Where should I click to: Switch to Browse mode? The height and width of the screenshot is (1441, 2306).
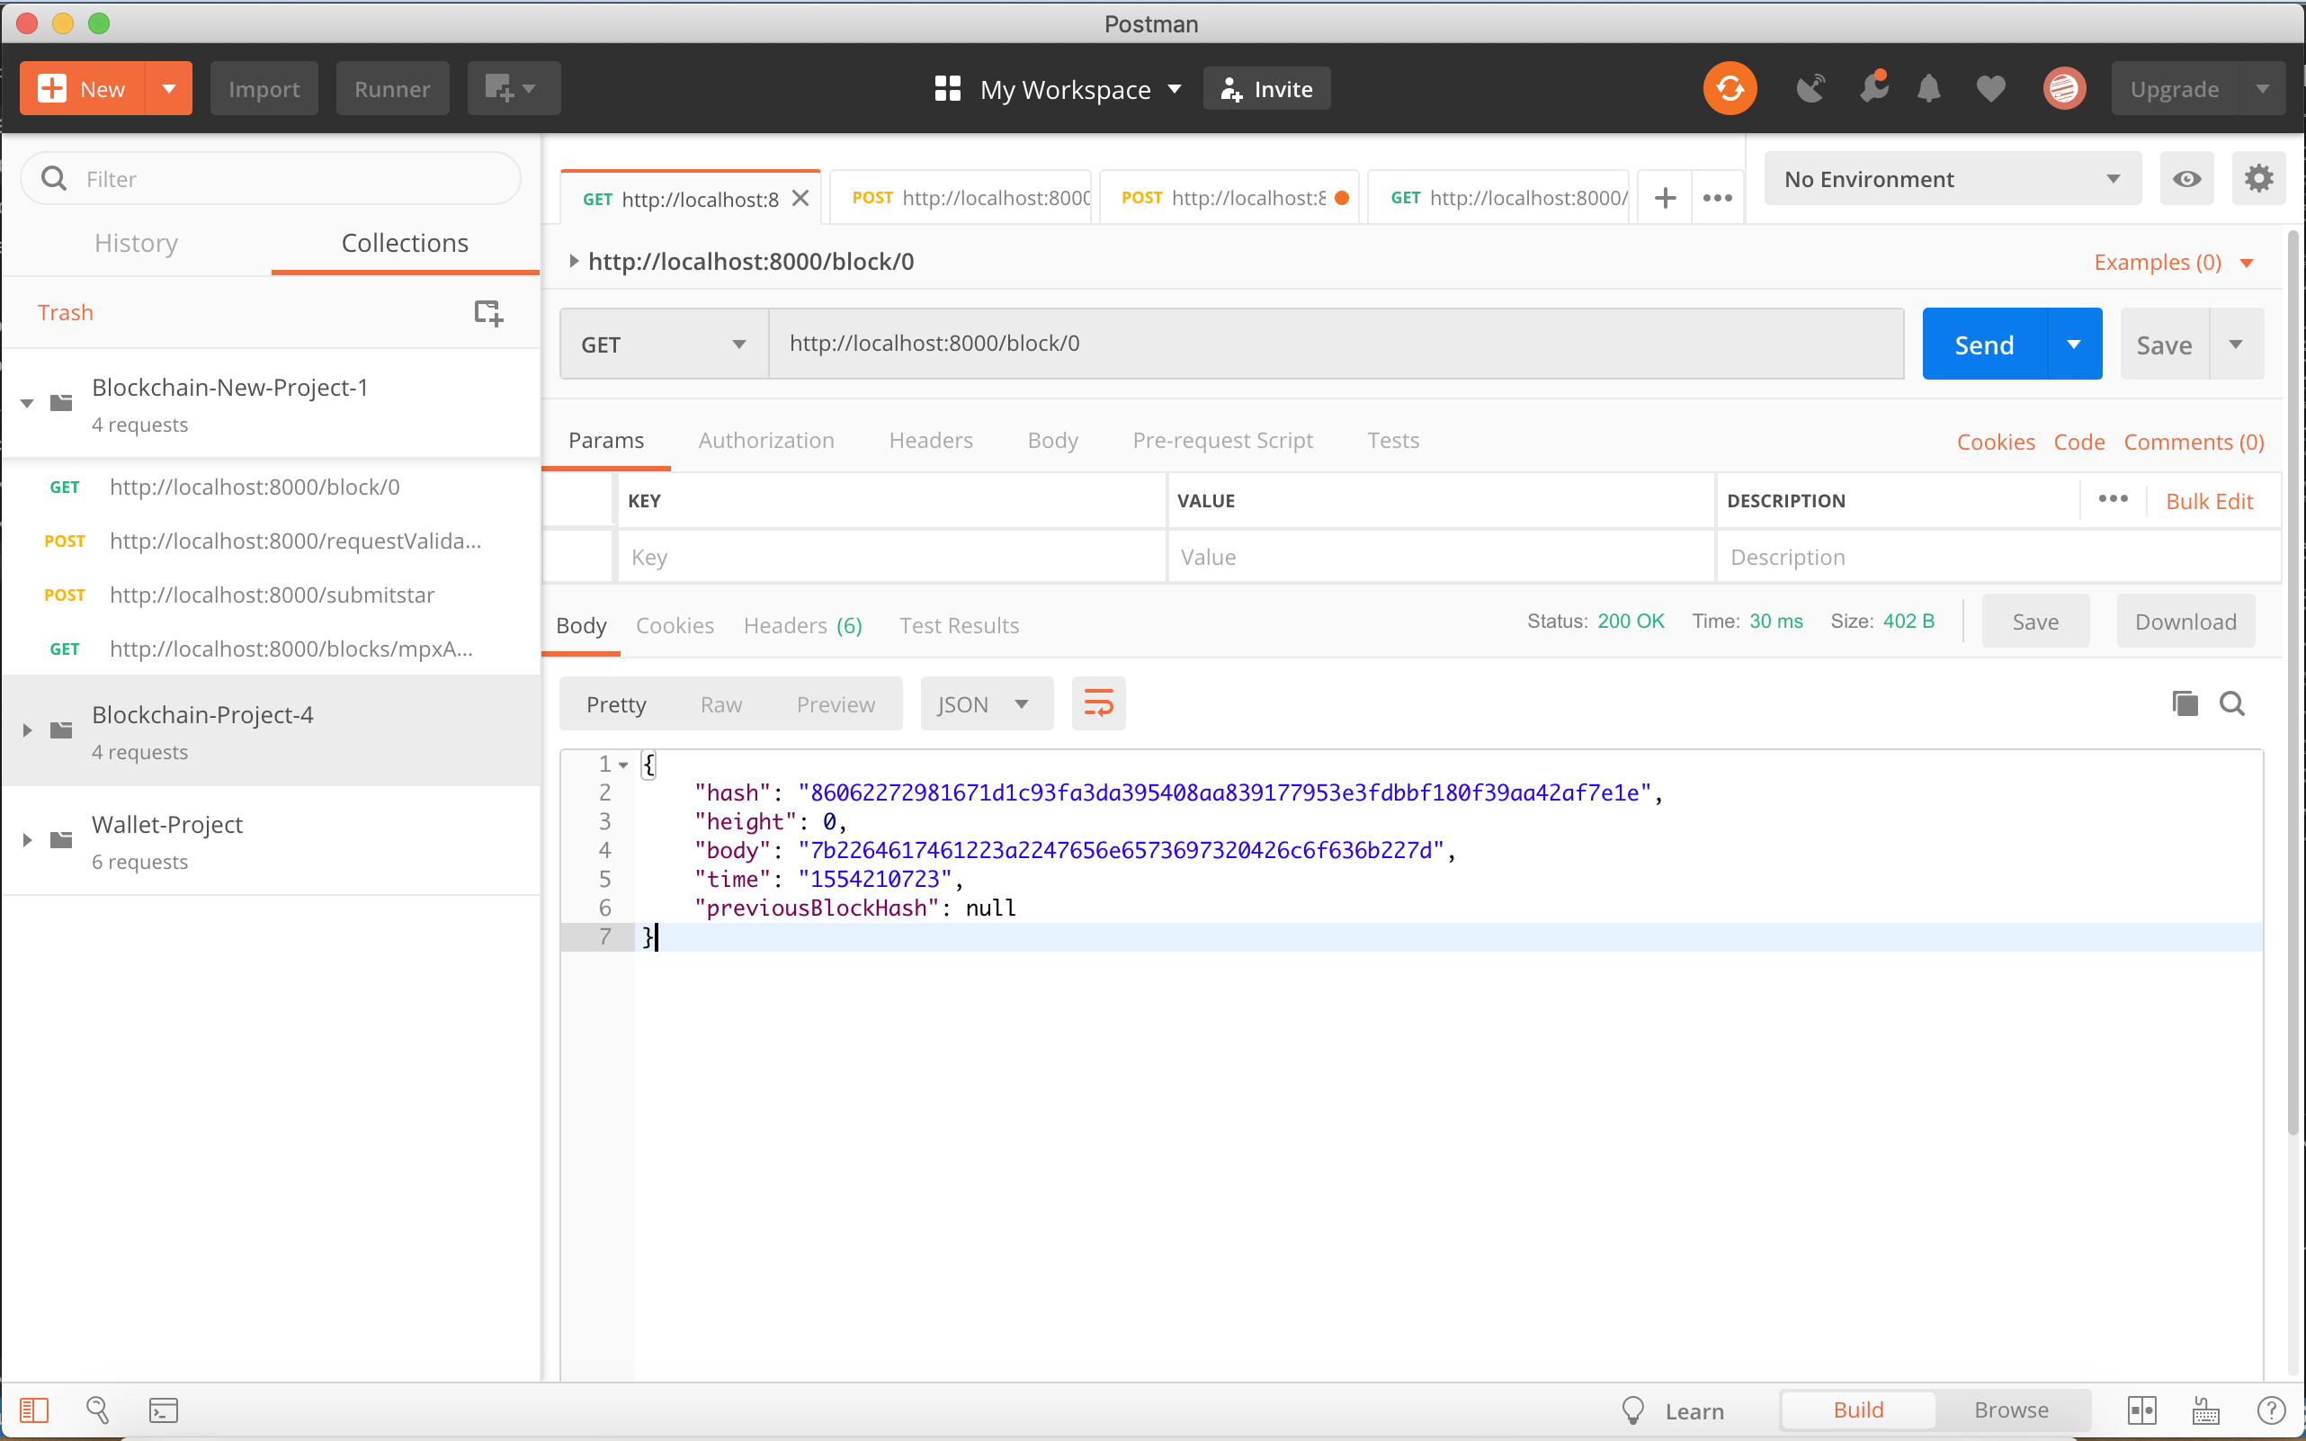click(x=2011, y=1410)
